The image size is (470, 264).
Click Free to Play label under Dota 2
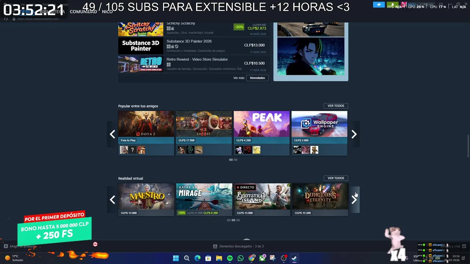tap(128, 140)
